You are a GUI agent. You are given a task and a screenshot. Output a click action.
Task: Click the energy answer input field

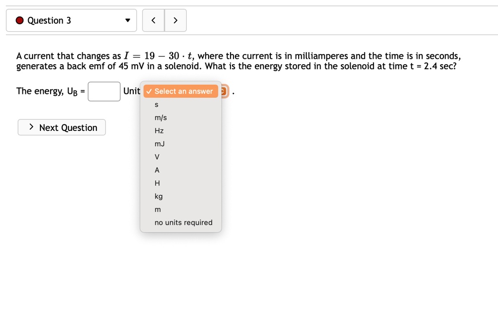[104, 91]
